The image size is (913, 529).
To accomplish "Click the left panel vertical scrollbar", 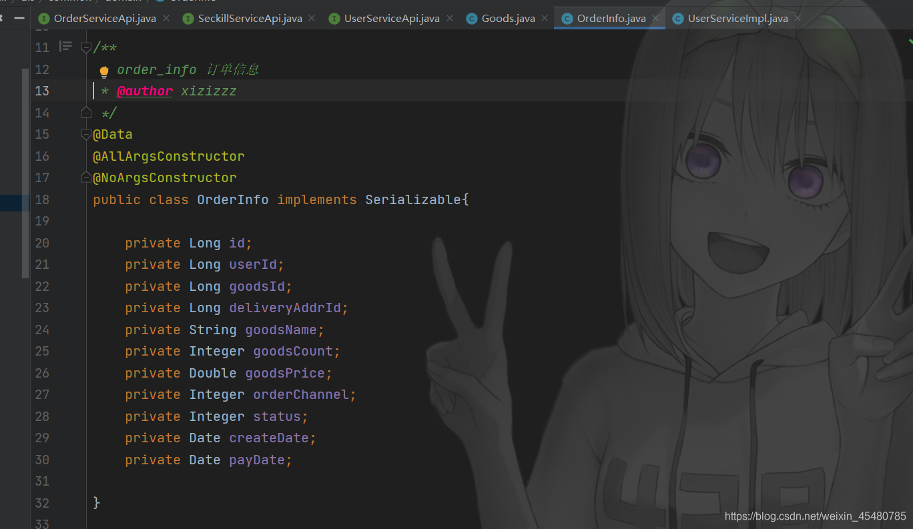I will tap(25, 173).
